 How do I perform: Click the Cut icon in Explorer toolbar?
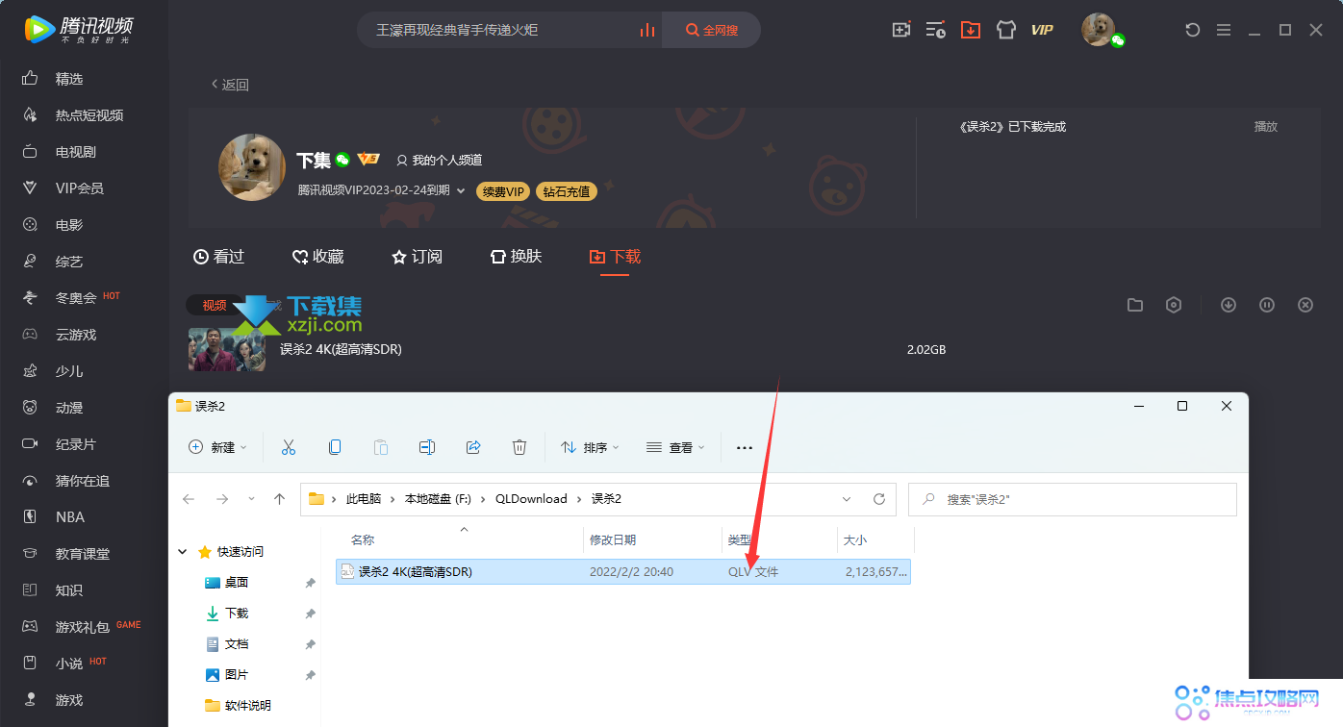tap(288, 447)
